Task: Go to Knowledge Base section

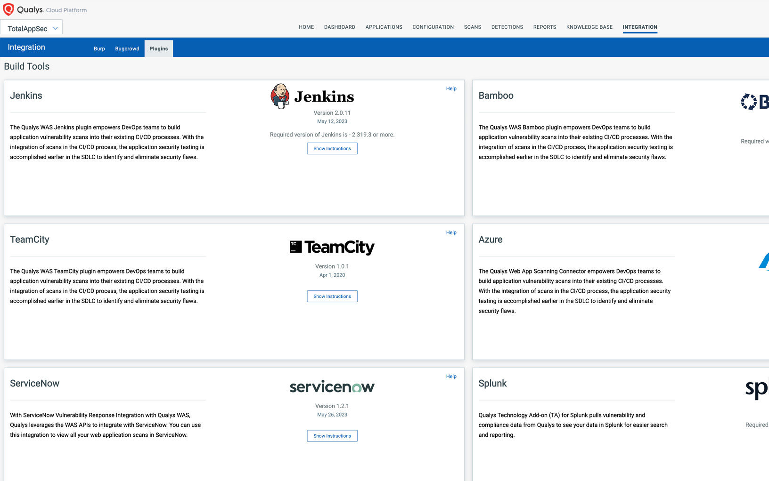Action: click(589, 27)
